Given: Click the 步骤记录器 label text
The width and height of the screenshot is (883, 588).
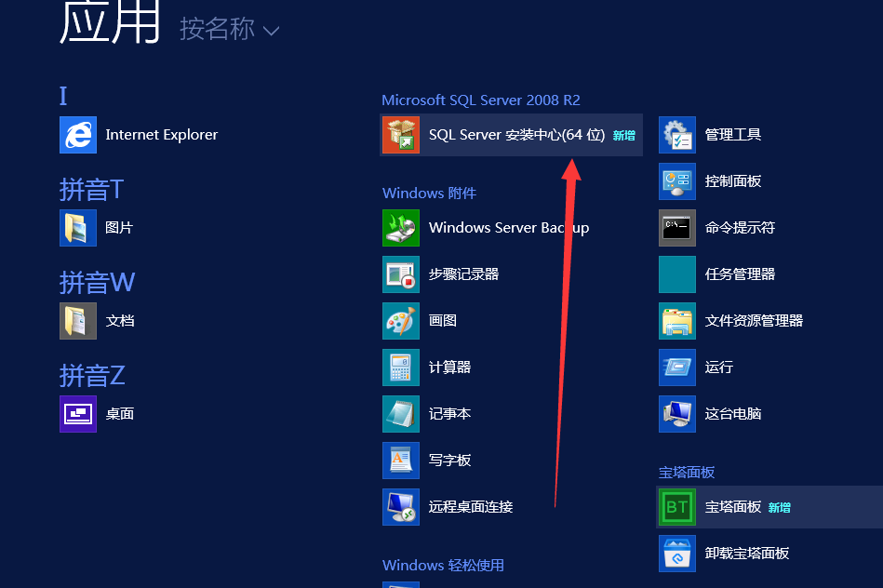Looking at the screenshot, I should [464, 274].
